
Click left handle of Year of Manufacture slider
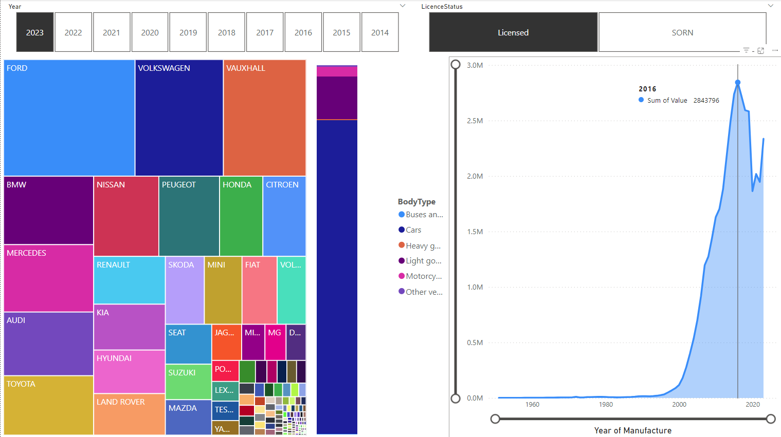tap(495, 419)
